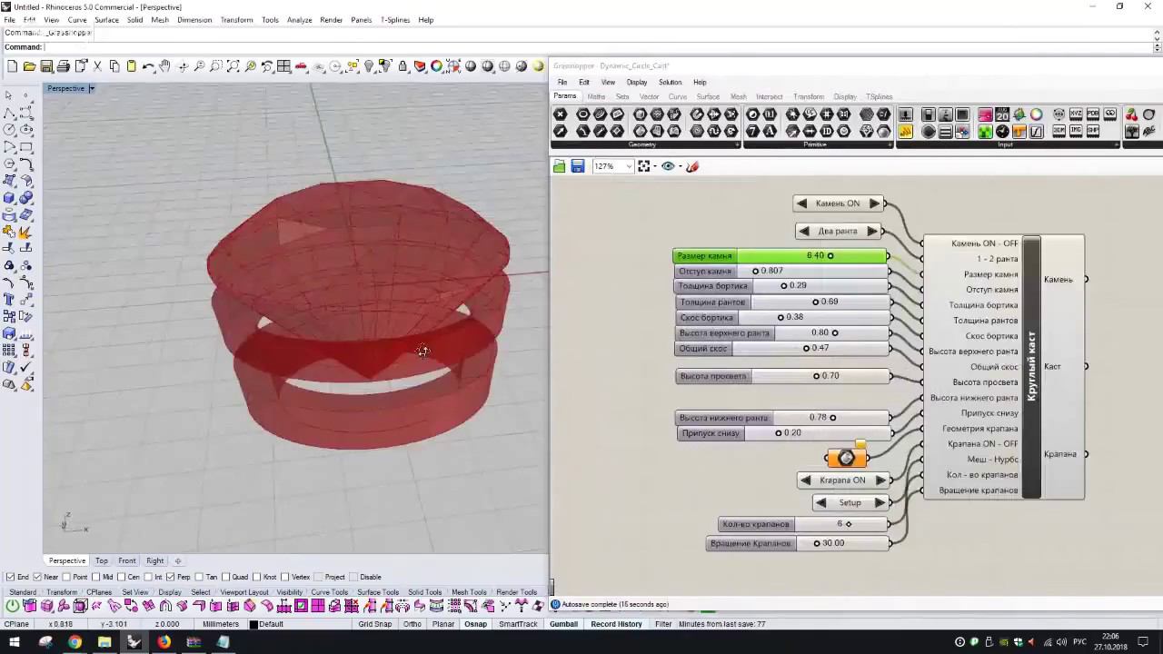Switch to the Front viewport tab
Image resolution: width=1163 pixels, height=654 pixels.
pyautogui.click(x=126, y=560)
